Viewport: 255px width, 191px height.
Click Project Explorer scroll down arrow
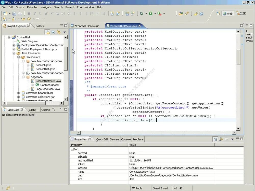(x=66, y=99)
